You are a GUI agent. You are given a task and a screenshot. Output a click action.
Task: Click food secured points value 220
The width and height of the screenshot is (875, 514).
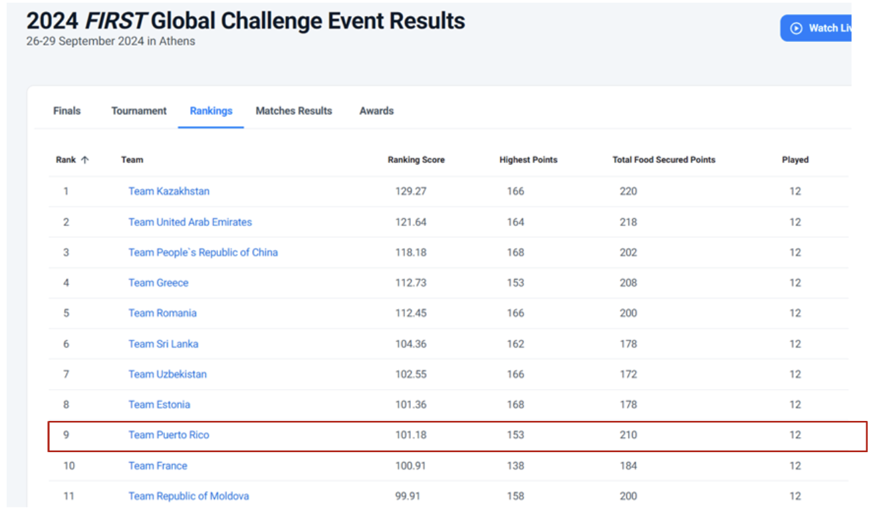pyautogui.click(x=628, y=192)
